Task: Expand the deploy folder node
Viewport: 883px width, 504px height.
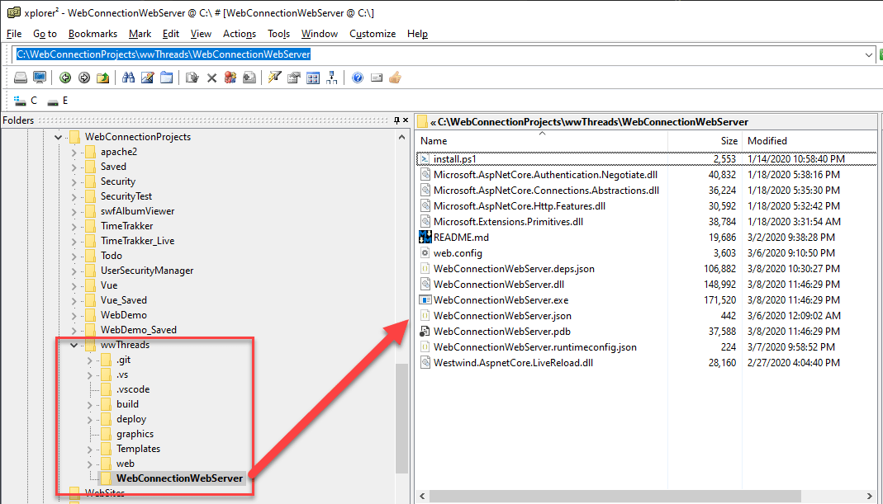Action: (89, 419)
